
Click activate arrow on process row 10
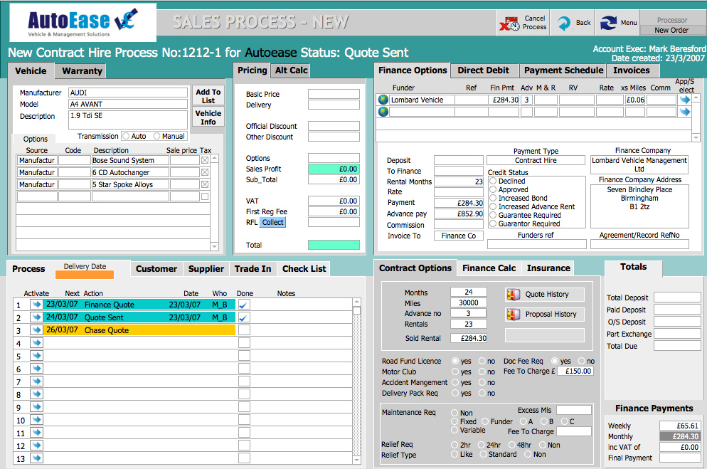pos(36,419)
